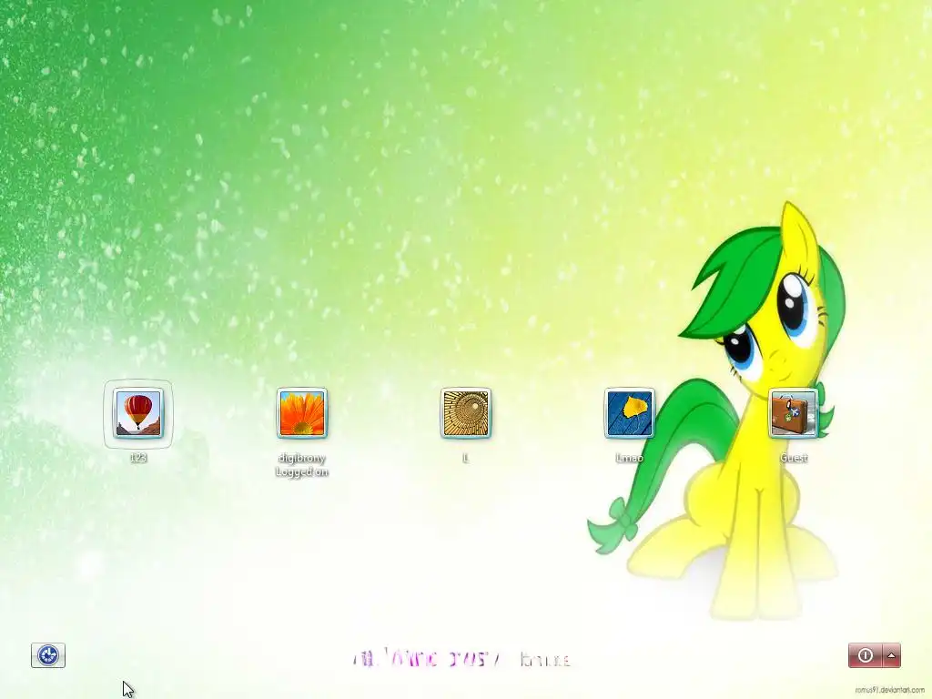Click the red shut down power button
Screen dimensions: 932x699
point(866,655)
